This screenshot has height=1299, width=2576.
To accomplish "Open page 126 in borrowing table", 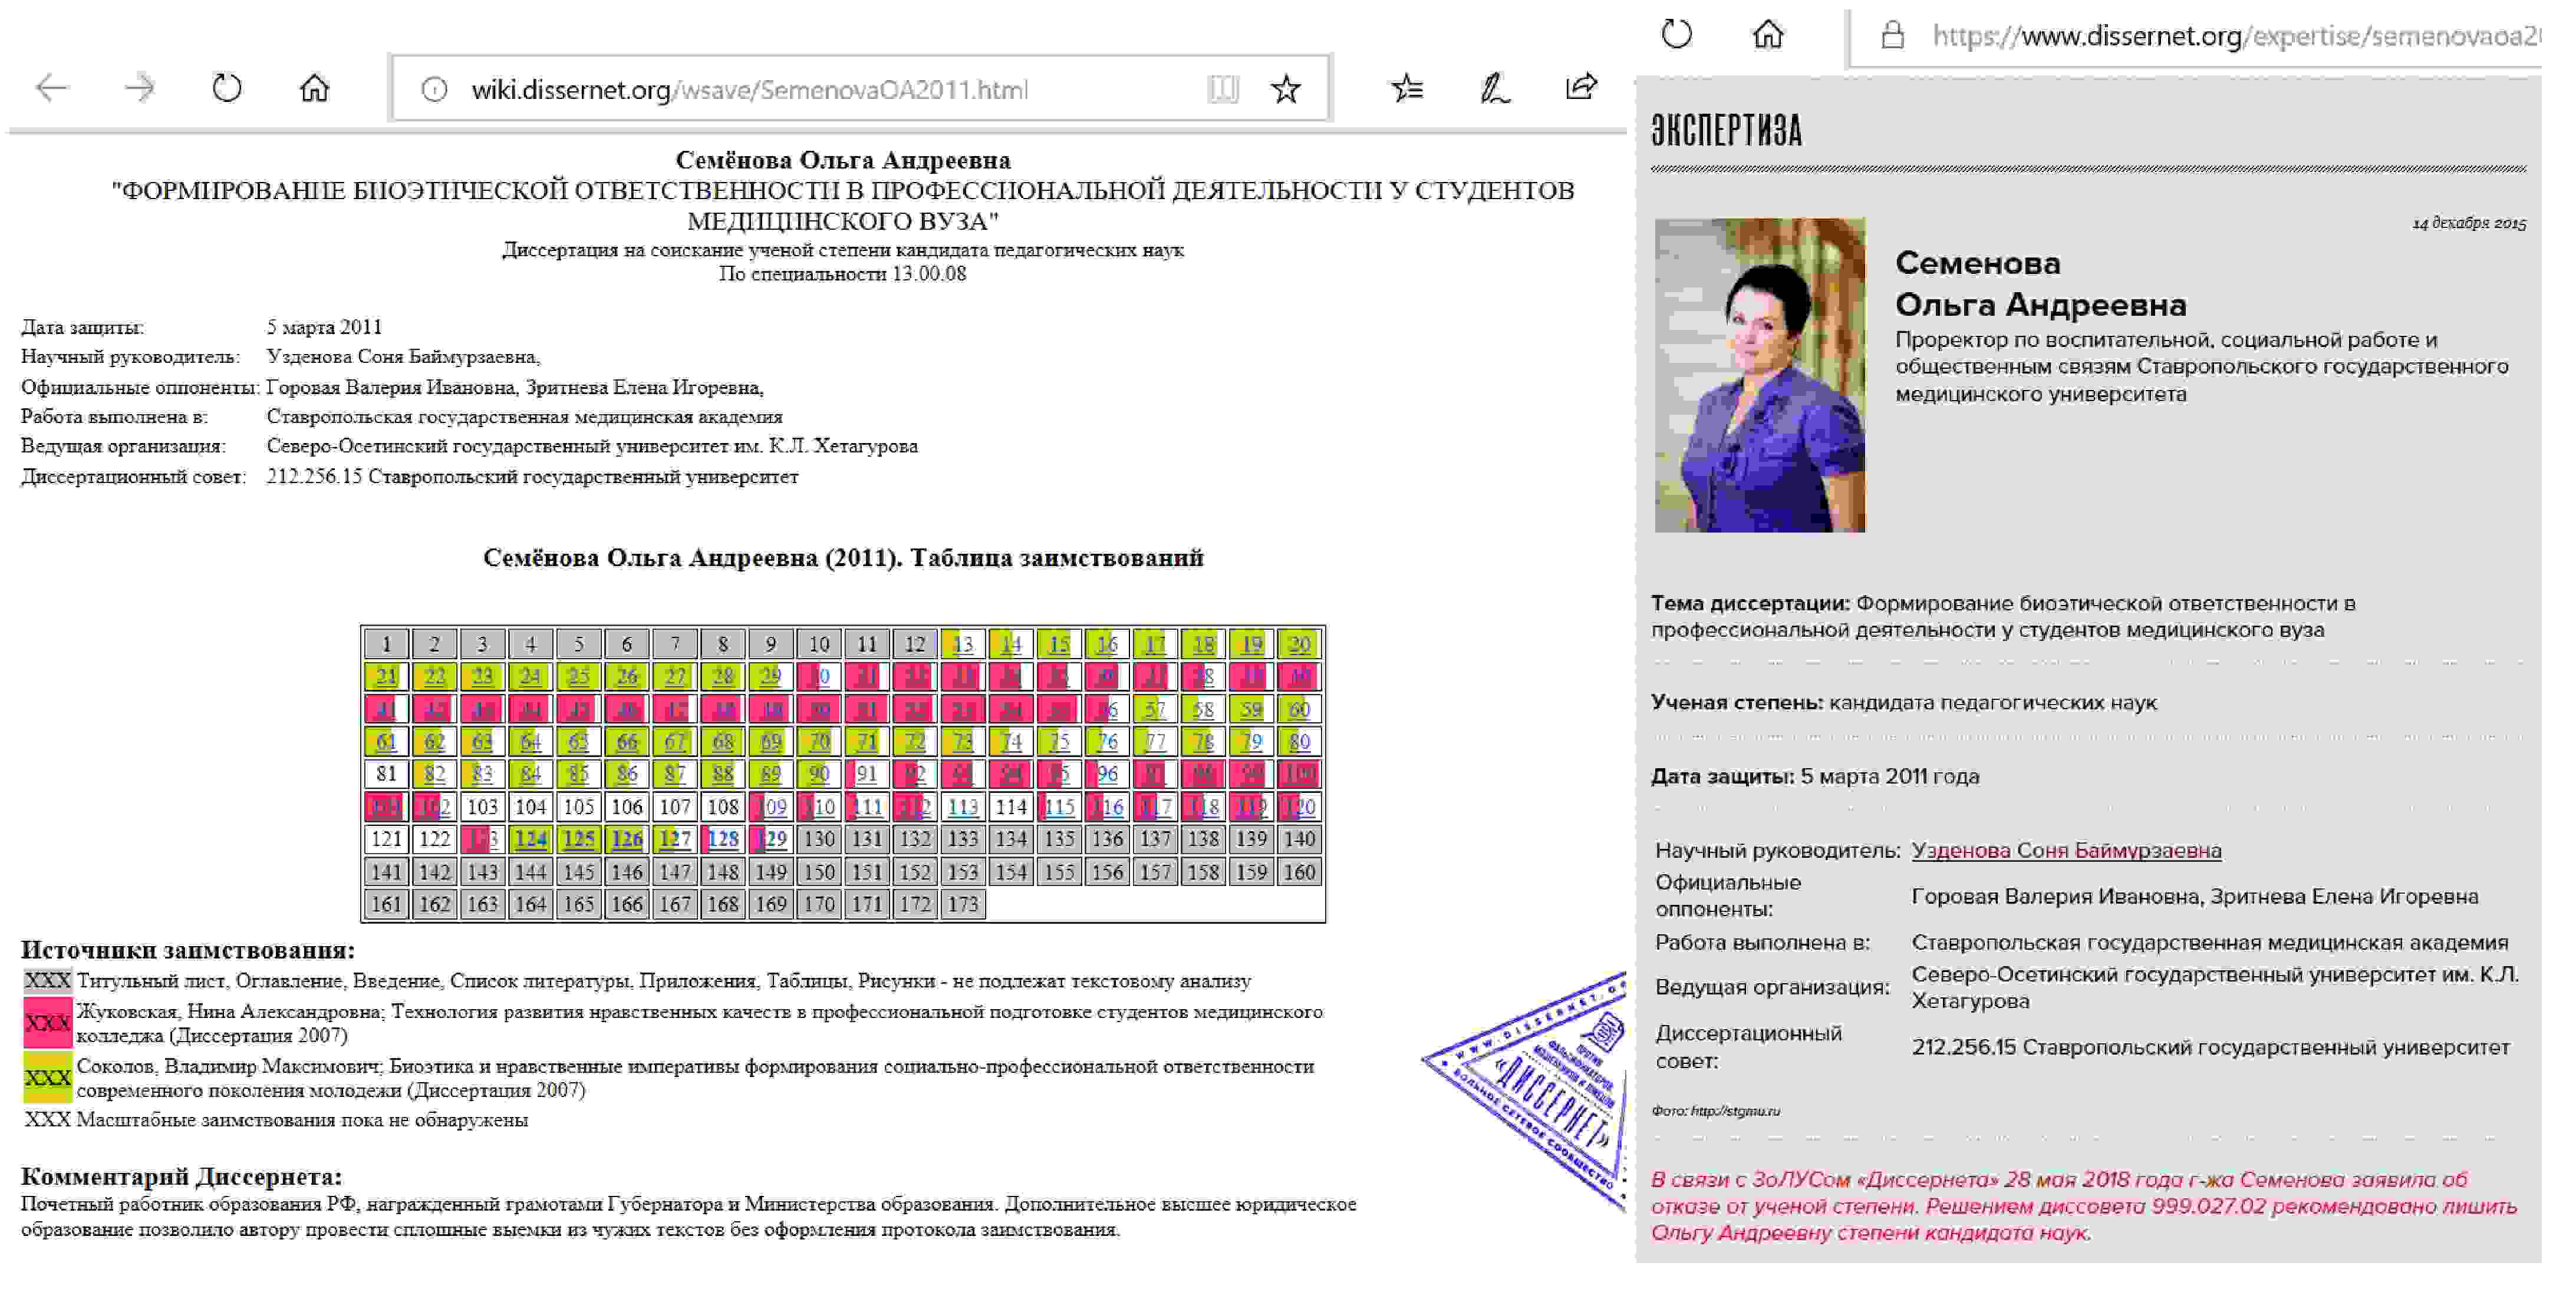I will click(x=626, y=839).
